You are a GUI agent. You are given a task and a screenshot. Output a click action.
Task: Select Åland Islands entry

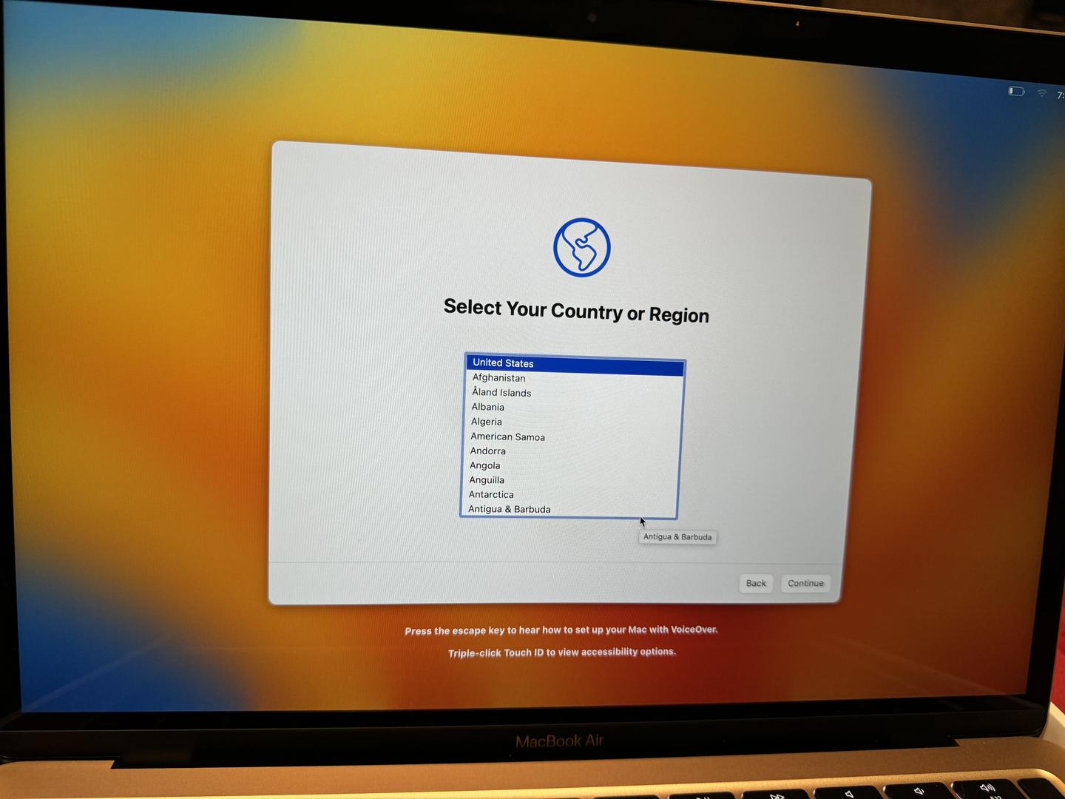(x=573, y=394)
